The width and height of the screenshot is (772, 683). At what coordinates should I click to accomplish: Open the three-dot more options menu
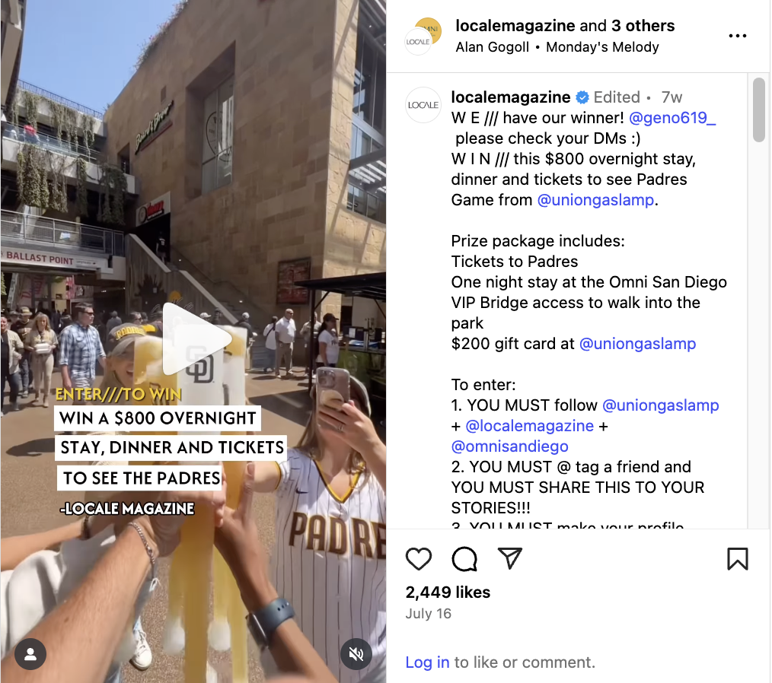[x=737, y=36]
